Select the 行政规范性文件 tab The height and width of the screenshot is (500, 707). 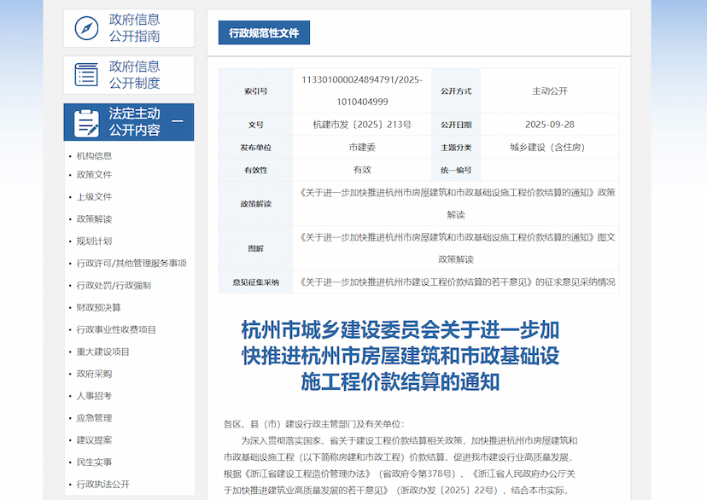[264, 33]
